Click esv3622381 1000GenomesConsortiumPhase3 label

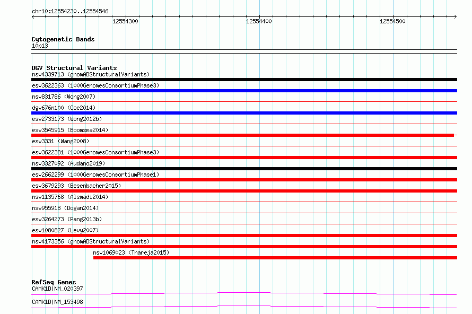click(x=95, y=152)
